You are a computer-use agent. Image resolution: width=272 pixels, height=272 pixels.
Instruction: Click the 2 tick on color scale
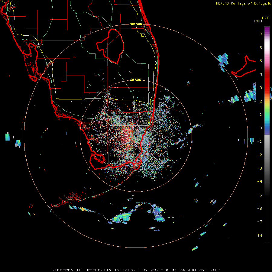pos(261,101)
